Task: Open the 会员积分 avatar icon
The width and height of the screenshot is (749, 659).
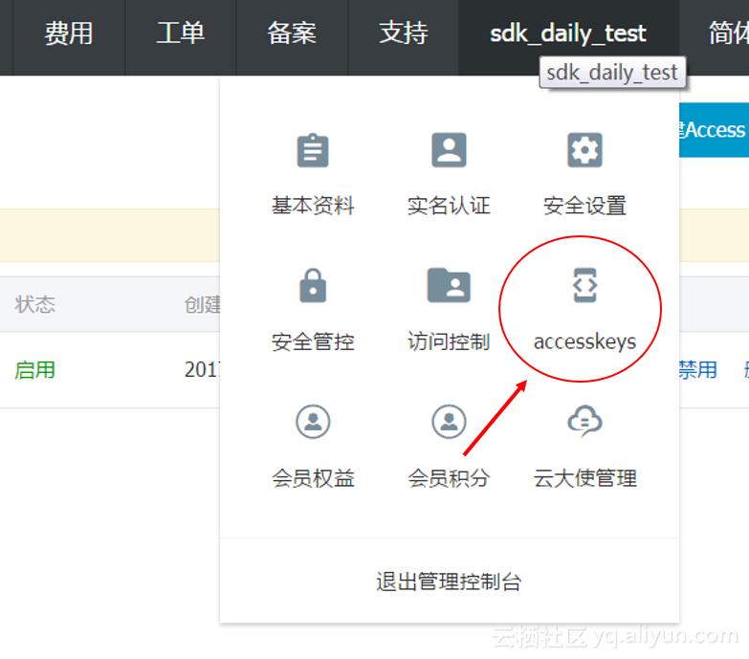Action: click(449, 421)
